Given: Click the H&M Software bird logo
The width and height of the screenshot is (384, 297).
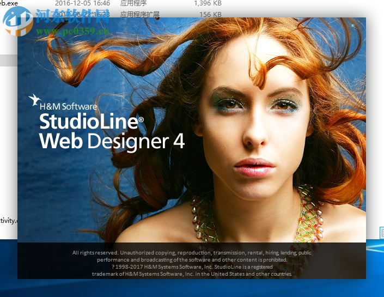Looking at the screenshot, I should 34,100.
